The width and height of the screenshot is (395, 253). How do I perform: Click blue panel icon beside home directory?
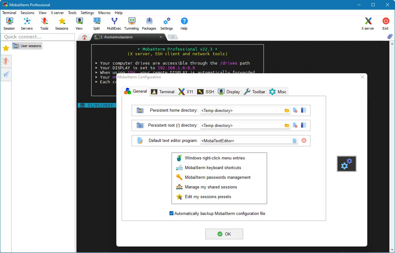304,110
